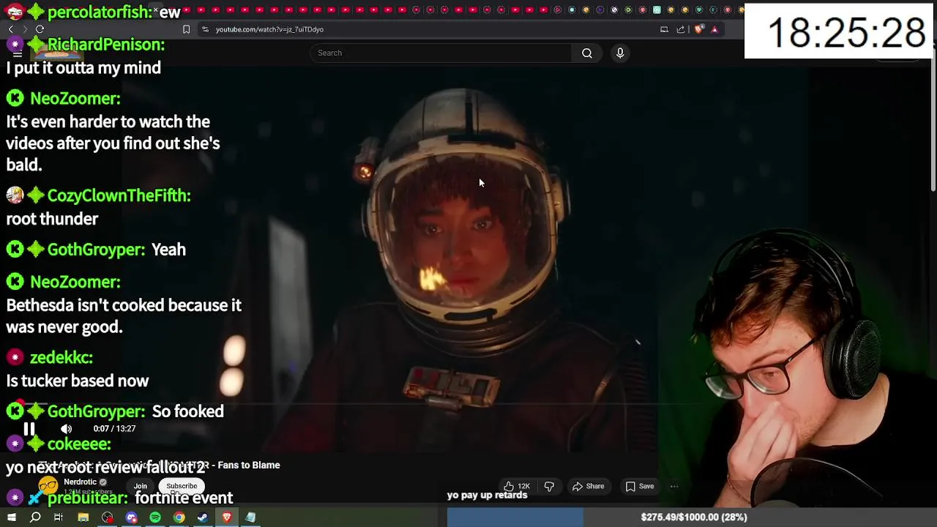Start voice search with the microphone
This screenshot has height=527, width=937.
pyautogui.click(x=620, y=53)
